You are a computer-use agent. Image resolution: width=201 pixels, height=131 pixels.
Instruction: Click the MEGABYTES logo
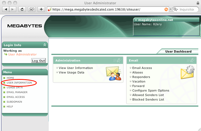24,26
